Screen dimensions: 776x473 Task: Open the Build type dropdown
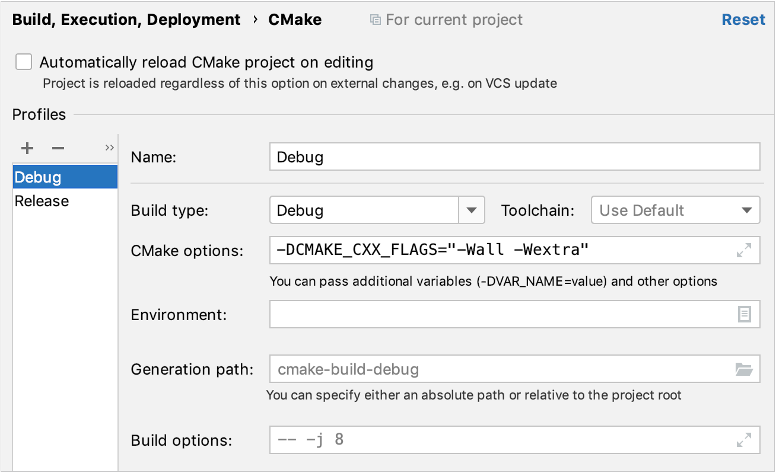coord(472,210)
